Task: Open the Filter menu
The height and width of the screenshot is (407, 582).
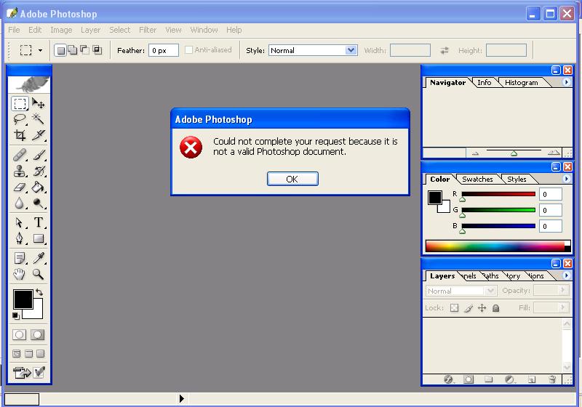Action: [x=148, y=30]
